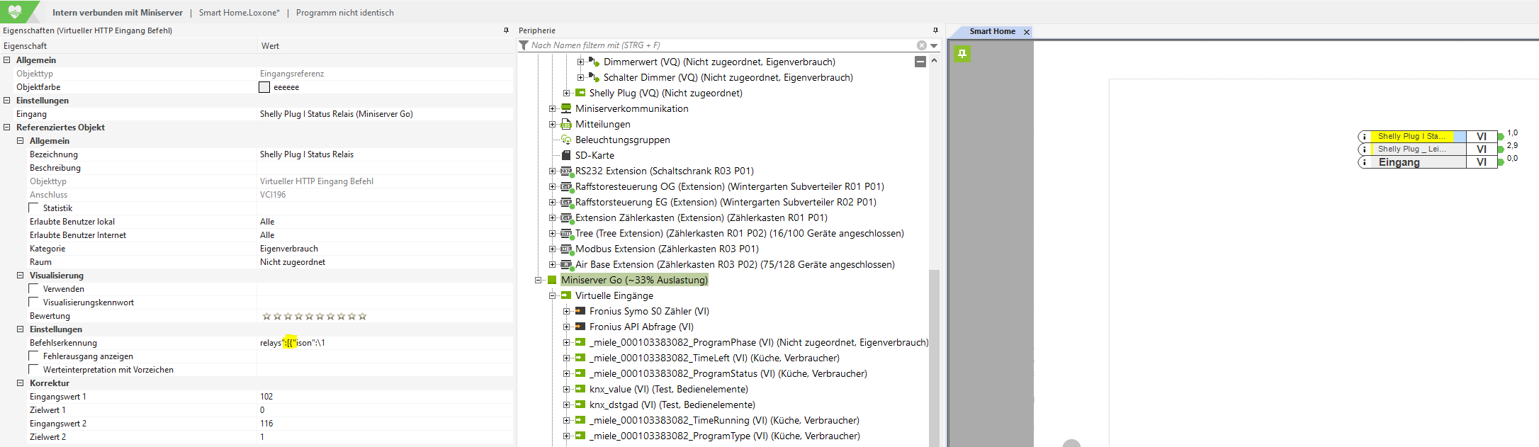1539x447 pixels.
Task: Click the Modbus Extension icon
Action: click(566, 249)
